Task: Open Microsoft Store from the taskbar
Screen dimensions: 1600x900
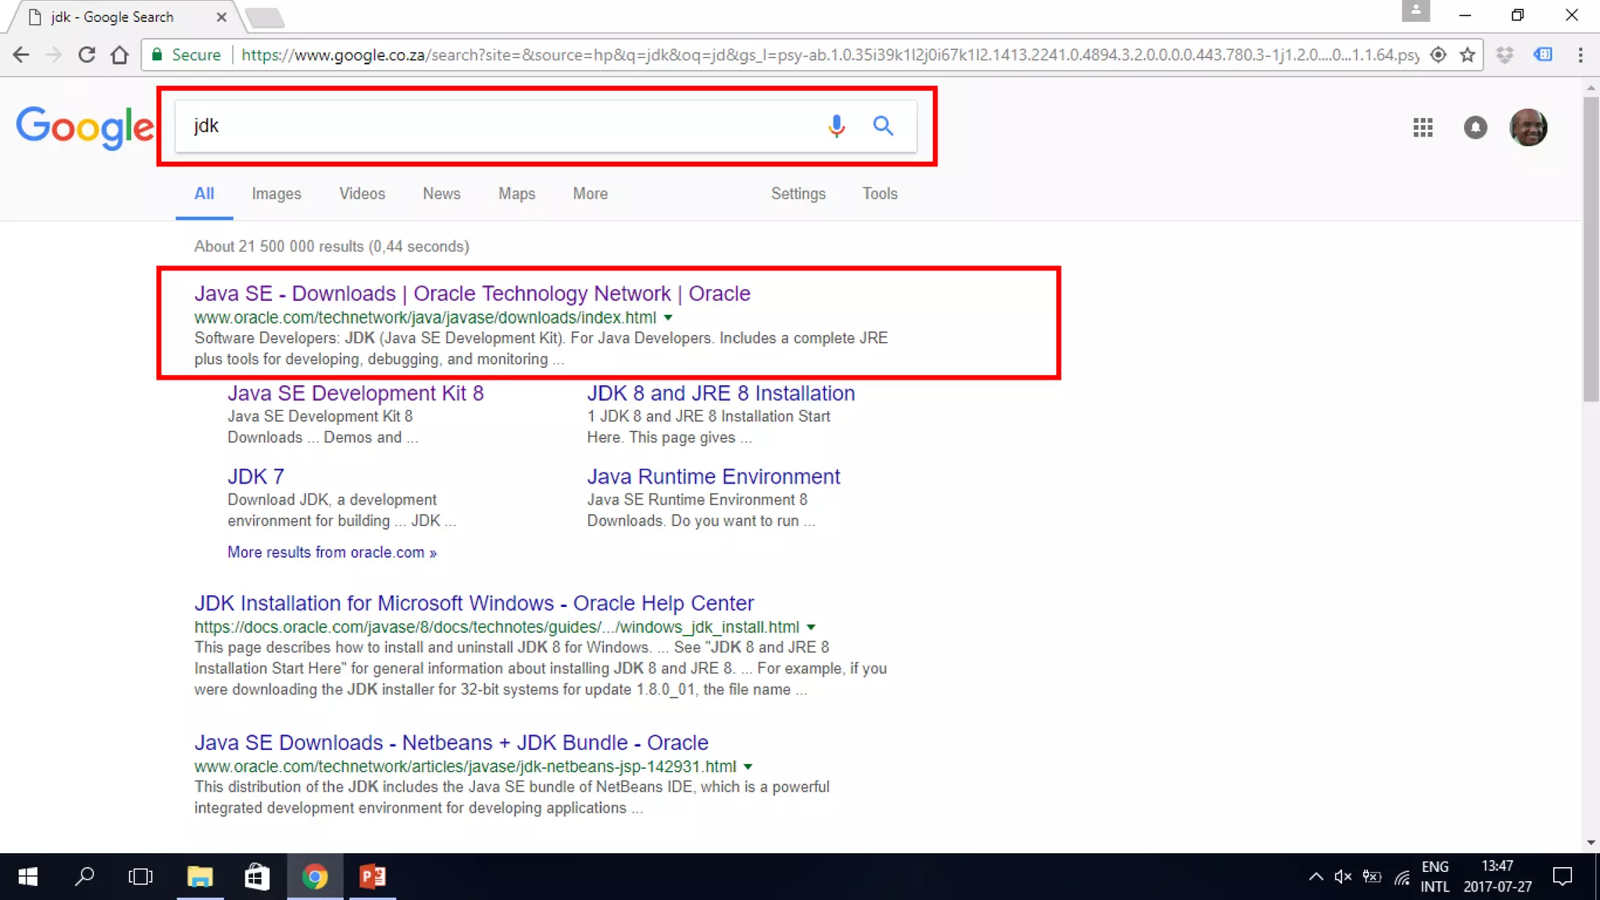Action: click(x=257, y=877)
